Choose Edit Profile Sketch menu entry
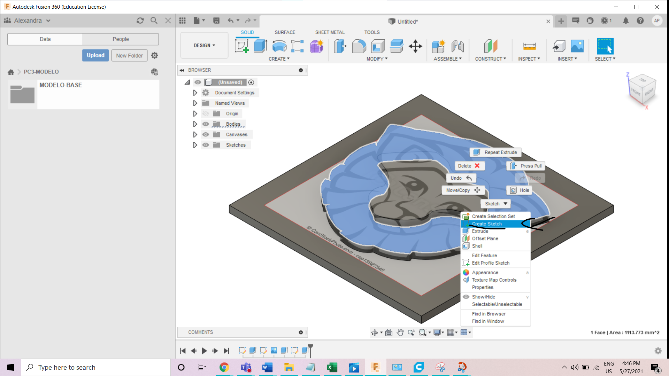This screenshot has width=669, height=376. click(495, 263)
